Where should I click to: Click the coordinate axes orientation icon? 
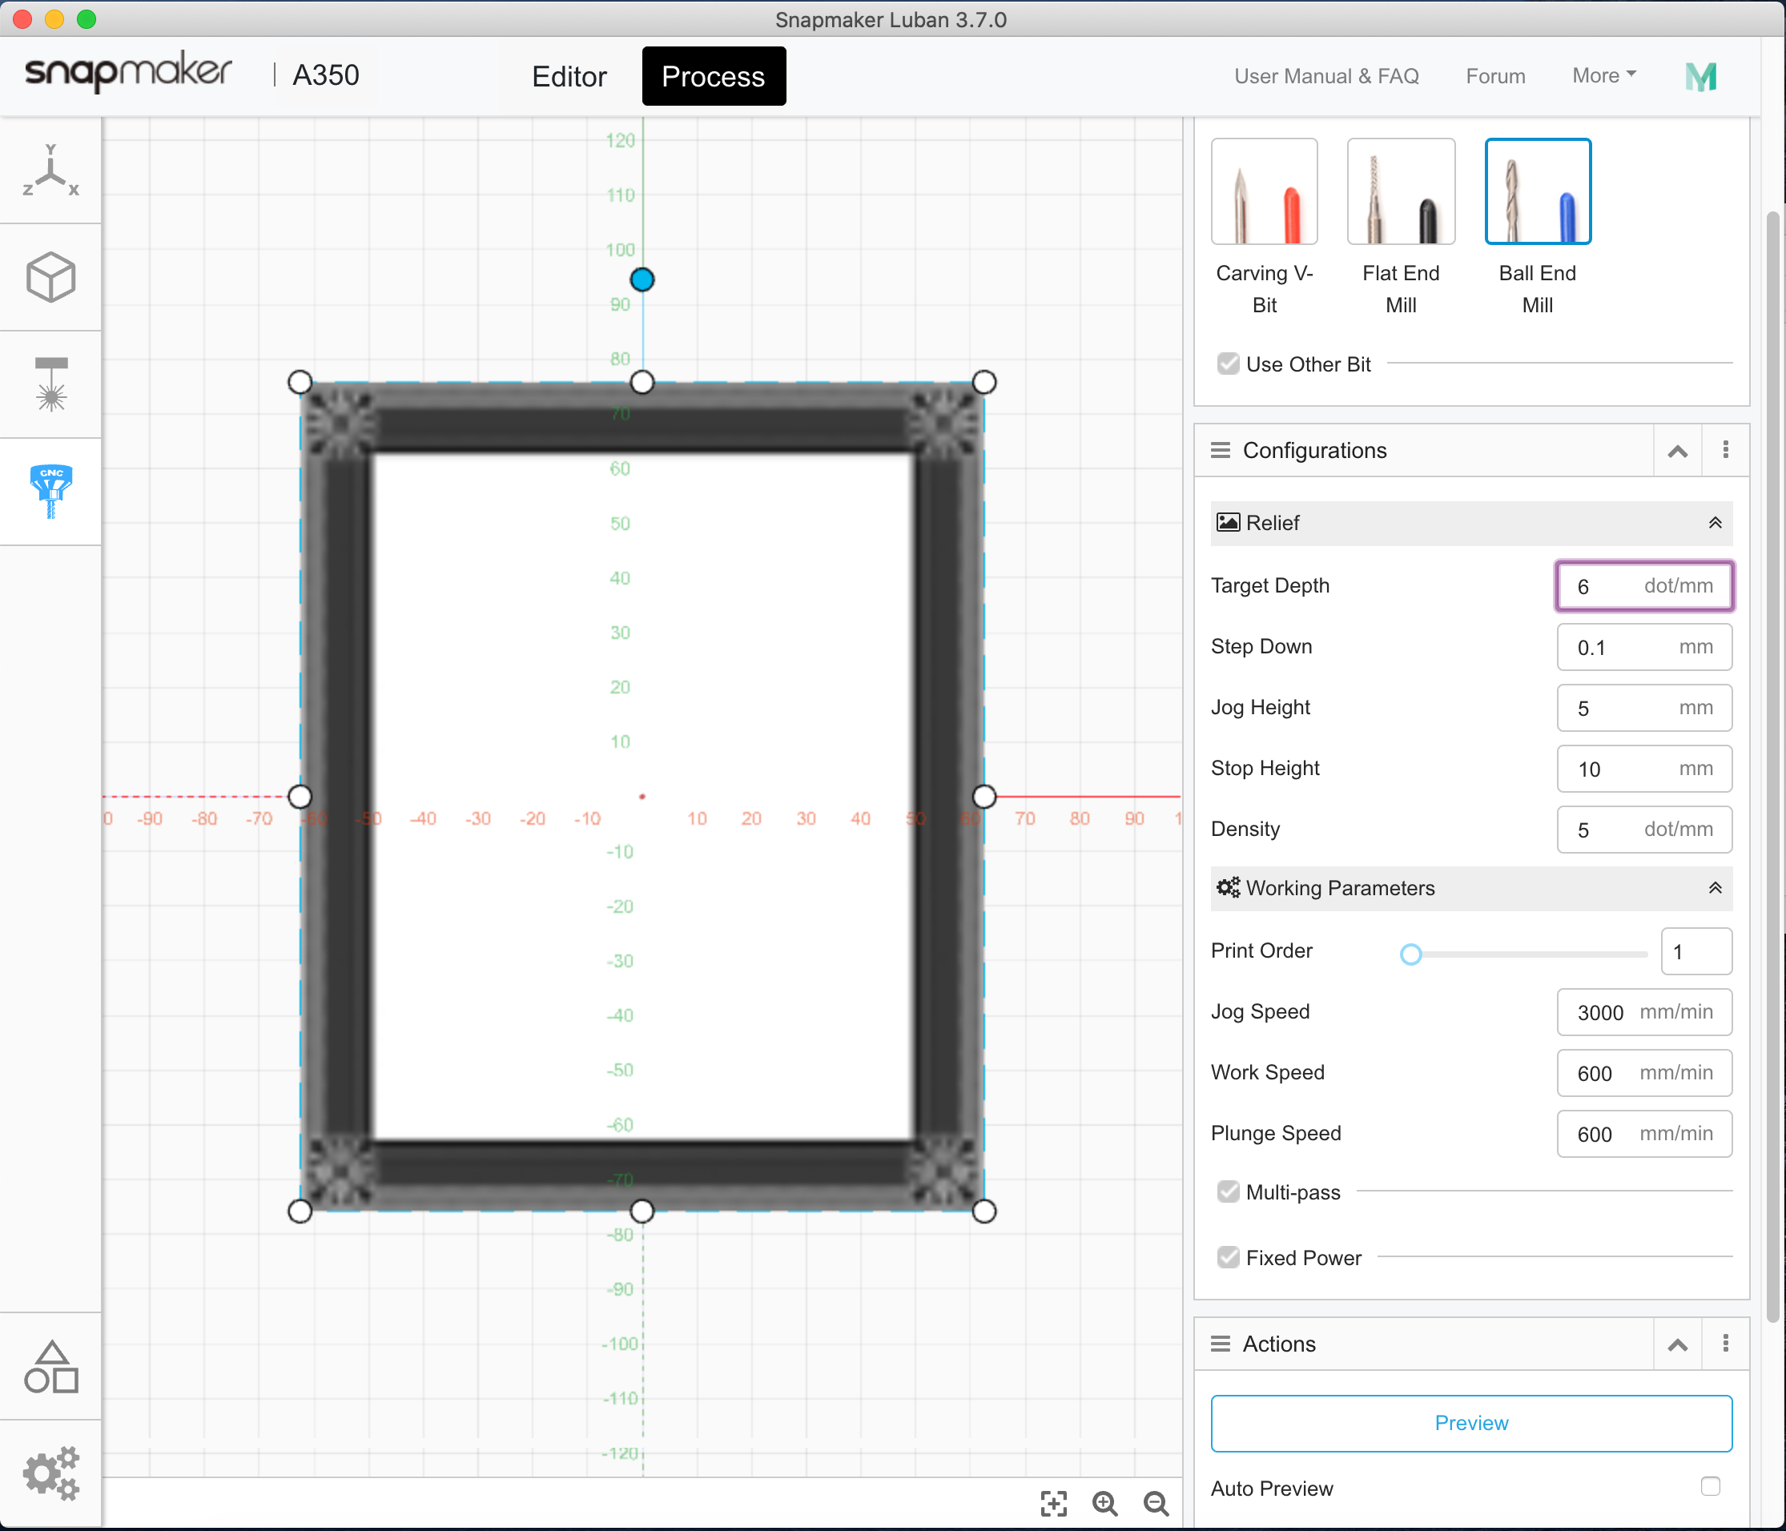50,171
